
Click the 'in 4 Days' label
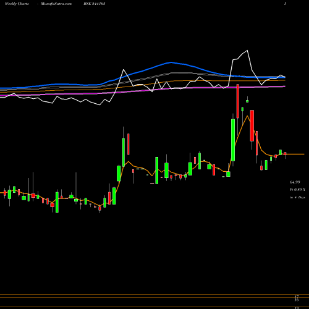coord(297,197)
